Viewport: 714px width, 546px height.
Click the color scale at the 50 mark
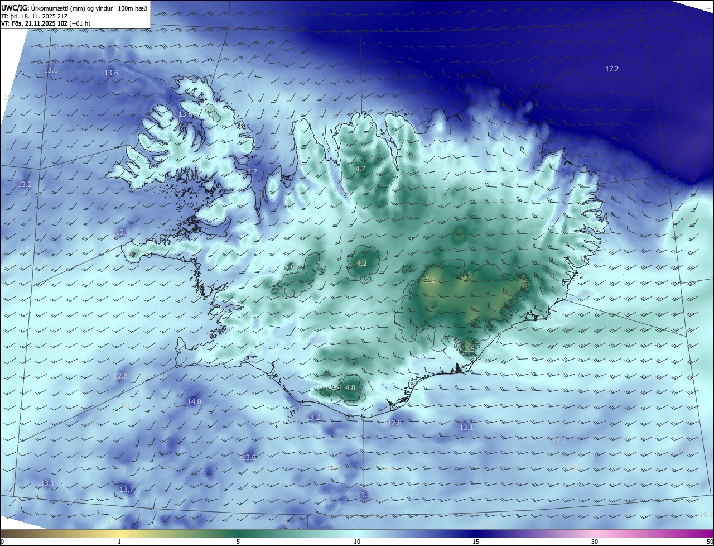click(x=710, y=542)
